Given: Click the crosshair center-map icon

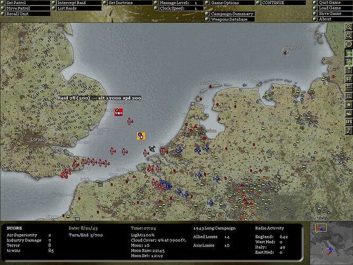Looking at the screenshot, I should pyautogui.click(x=349, y=44).
